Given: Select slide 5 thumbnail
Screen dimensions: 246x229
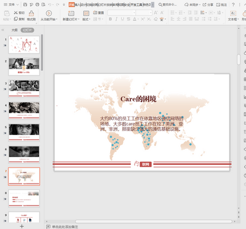Looking at the screenshot, I should tap(24, 132).
